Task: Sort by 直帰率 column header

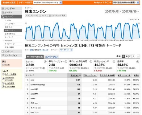Action: pos(136,75)
